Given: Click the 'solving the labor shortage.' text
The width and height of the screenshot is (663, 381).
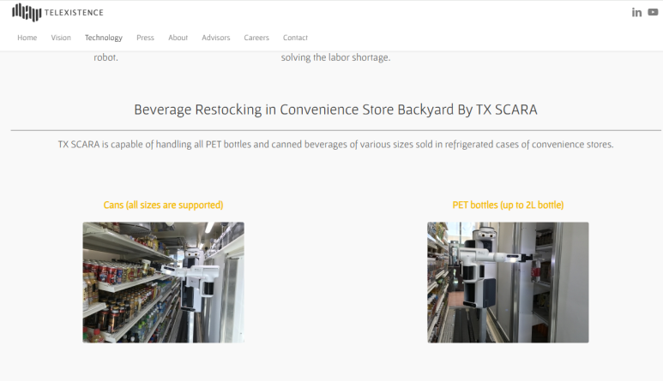Looking at the screenshot, I should coord(335,57).
